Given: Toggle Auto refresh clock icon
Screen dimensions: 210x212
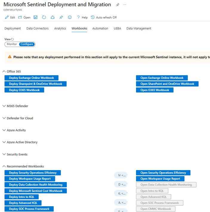Looking at the screenshot, I should pos(93,17).
